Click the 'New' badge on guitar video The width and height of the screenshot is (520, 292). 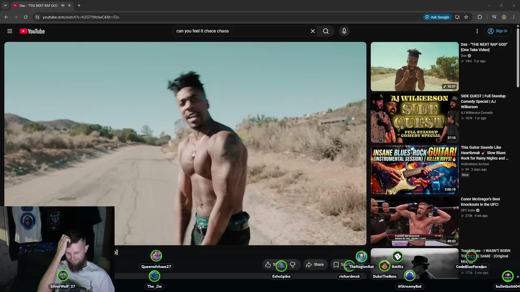tap(465, 175)
